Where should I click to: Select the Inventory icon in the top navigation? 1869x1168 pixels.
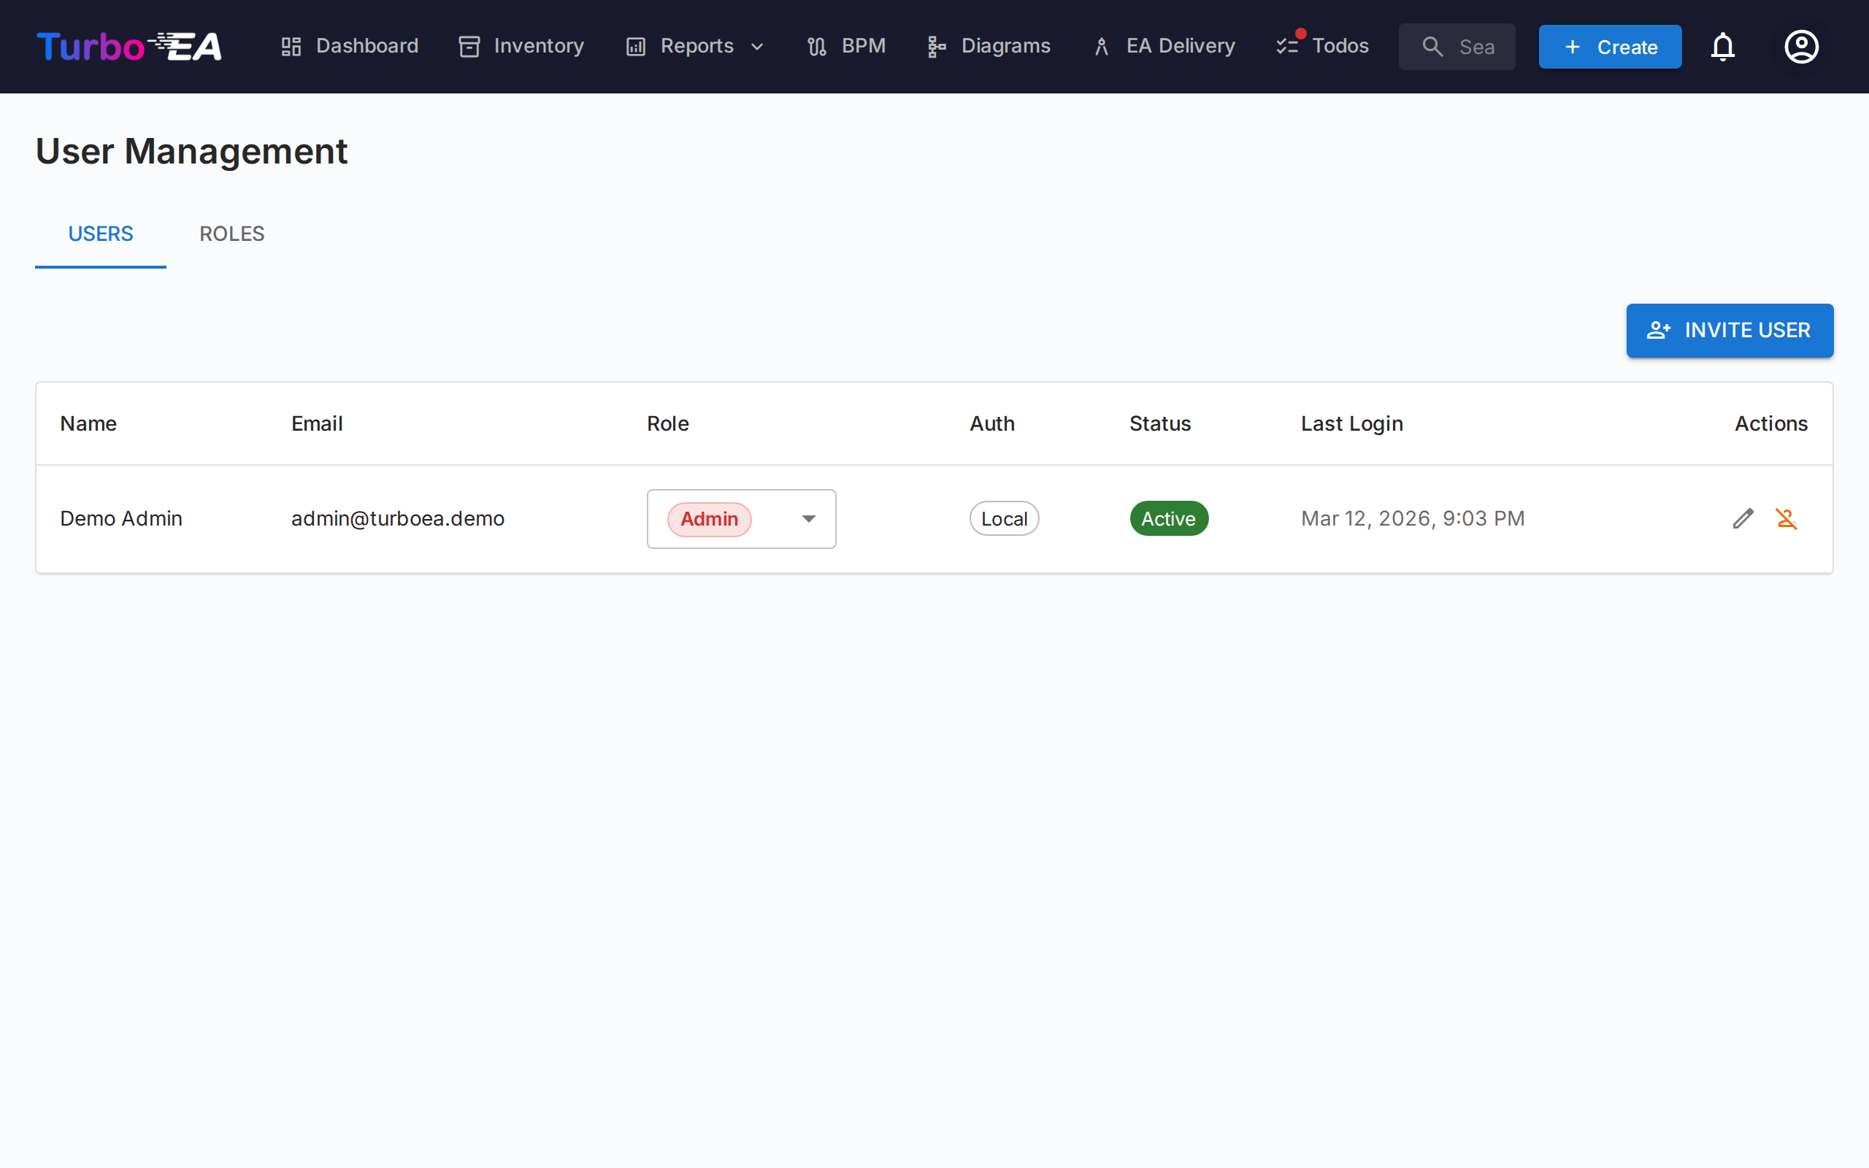[x=469, y=46]
